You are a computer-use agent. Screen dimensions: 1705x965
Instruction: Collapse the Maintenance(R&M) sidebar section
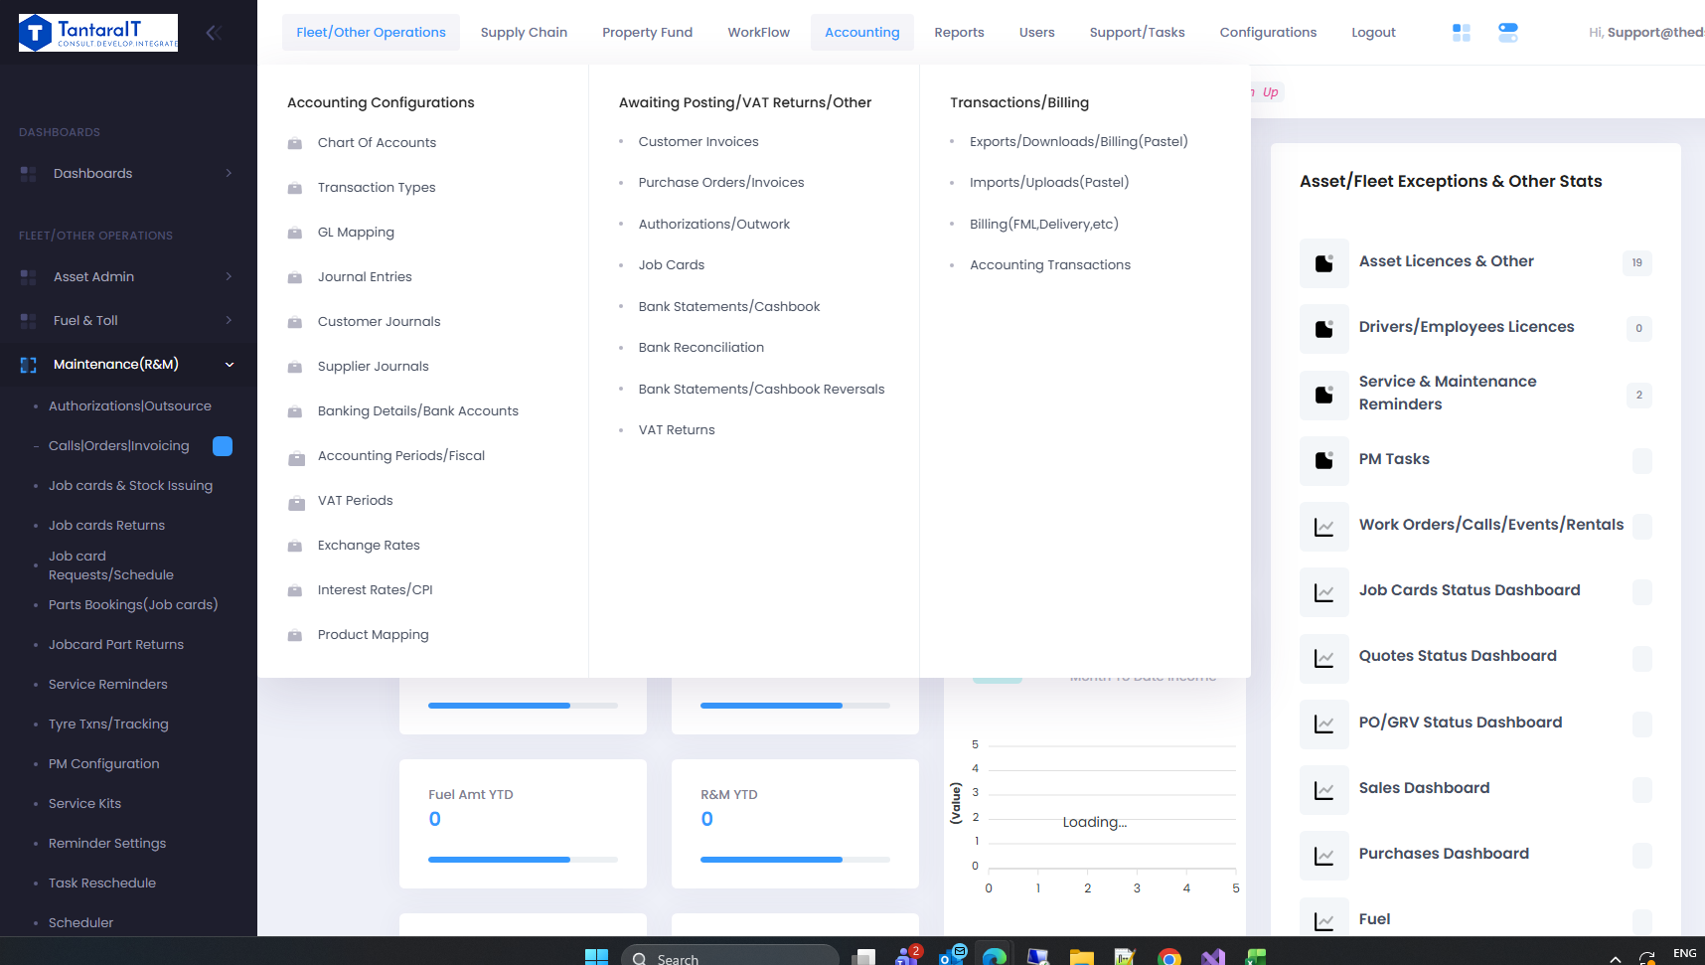tap(230, 365)
